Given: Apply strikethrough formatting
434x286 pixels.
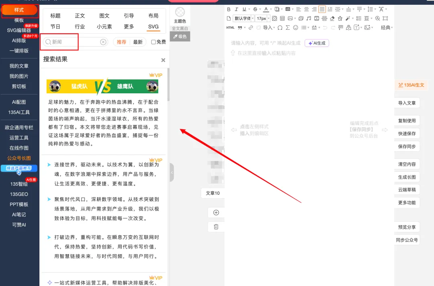Looking at the screenshot, I should (255, 9).
